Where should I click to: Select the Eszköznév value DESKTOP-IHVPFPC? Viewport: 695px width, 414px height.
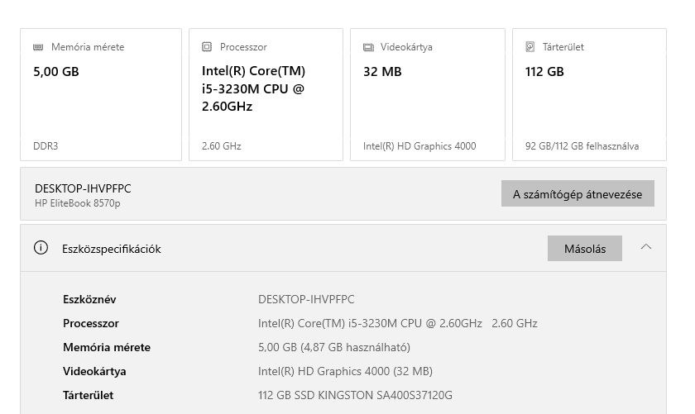click(x=306, y=299)
